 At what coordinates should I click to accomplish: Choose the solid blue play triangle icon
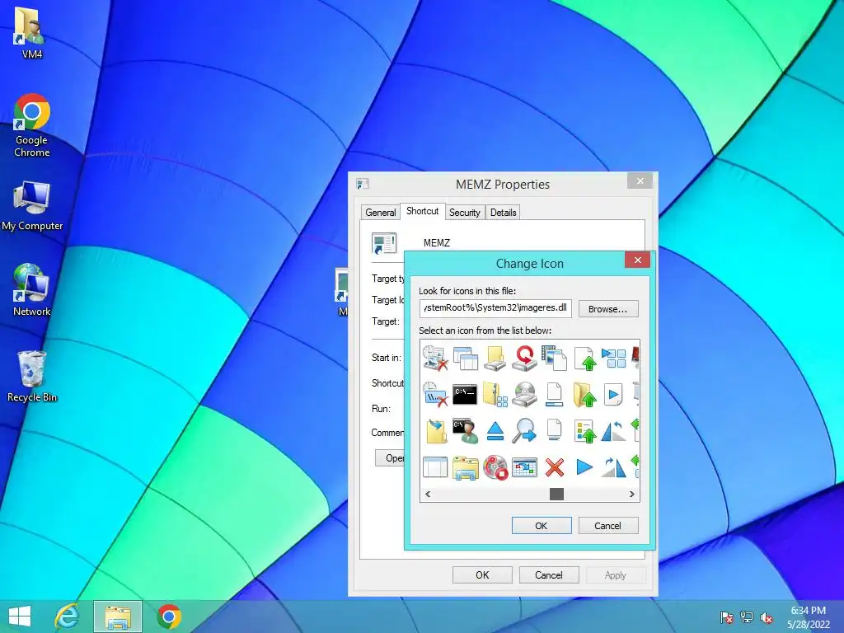tap(584, 467)
